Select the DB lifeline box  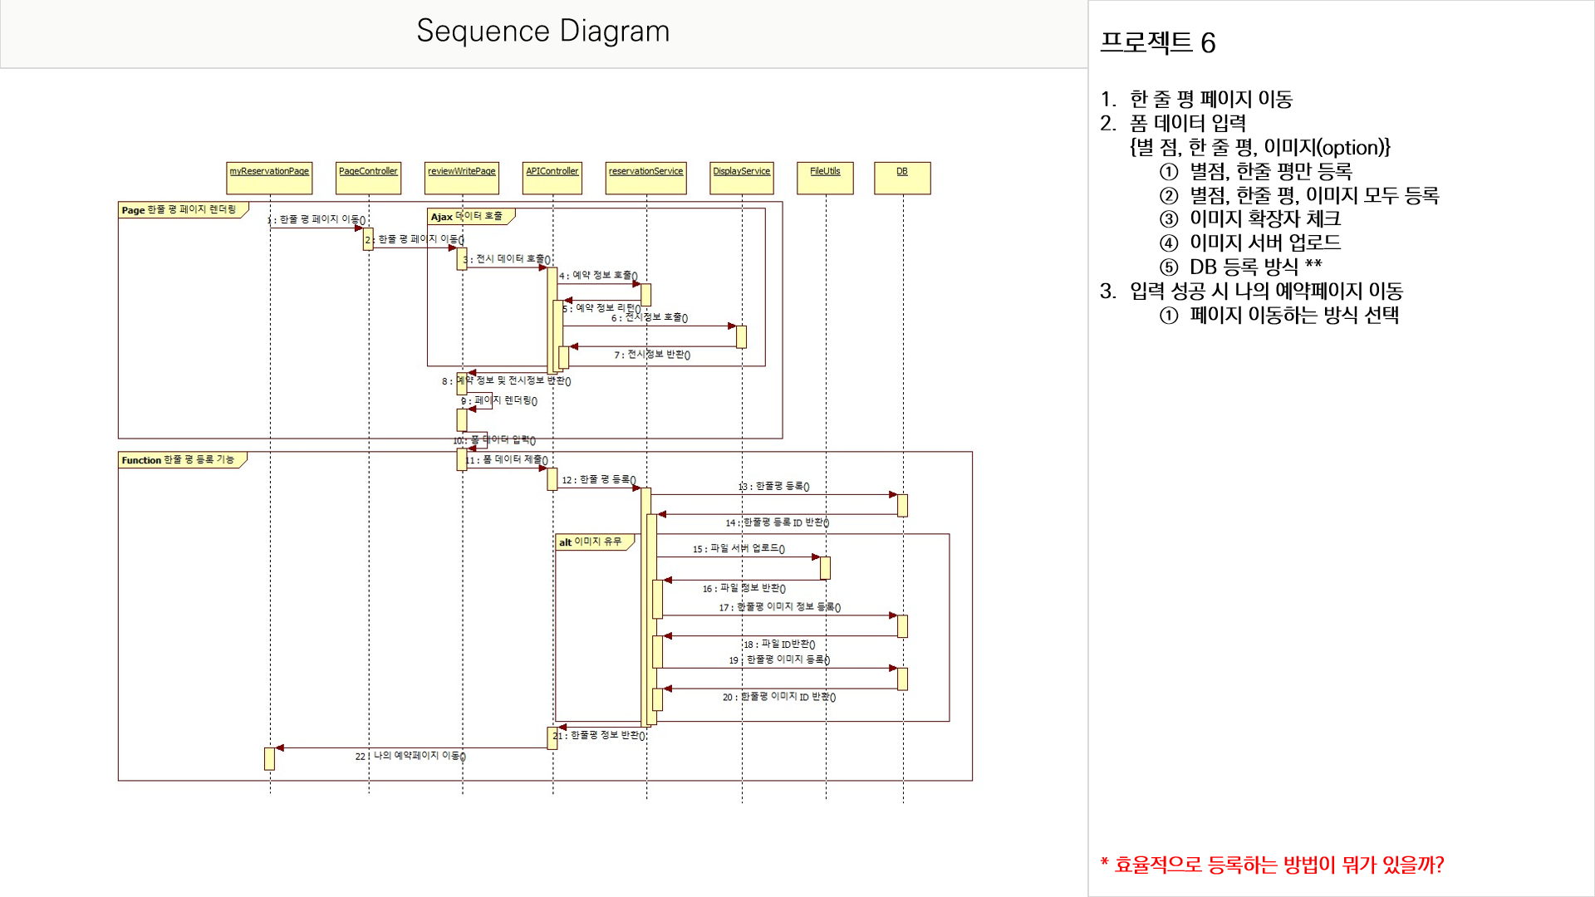click(902, 177)
